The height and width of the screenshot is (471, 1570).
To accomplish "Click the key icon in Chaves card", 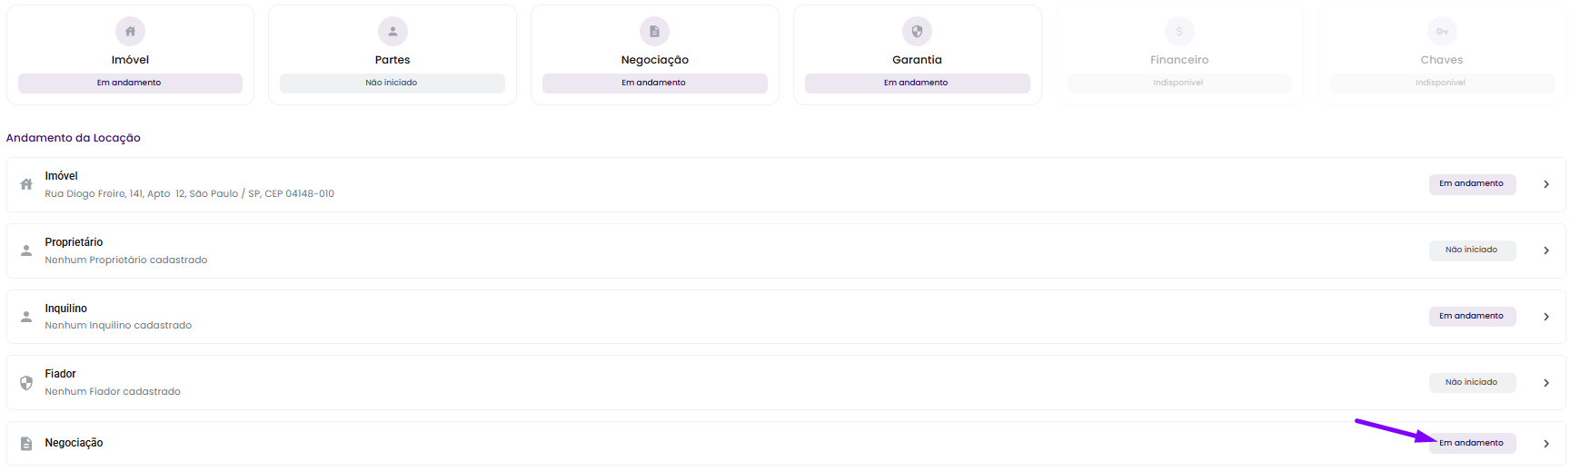I will (1442, 31).
